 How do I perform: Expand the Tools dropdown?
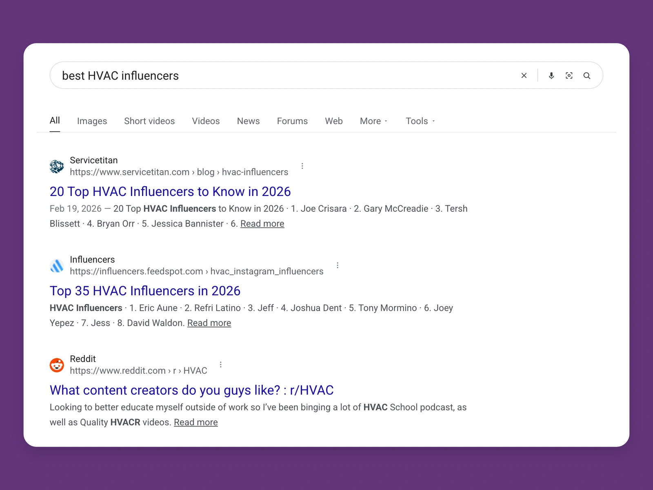click(x=420, y=121)
